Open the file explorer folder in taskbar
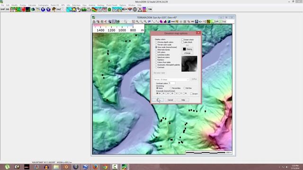303x170 pixels. click(56, 167)
